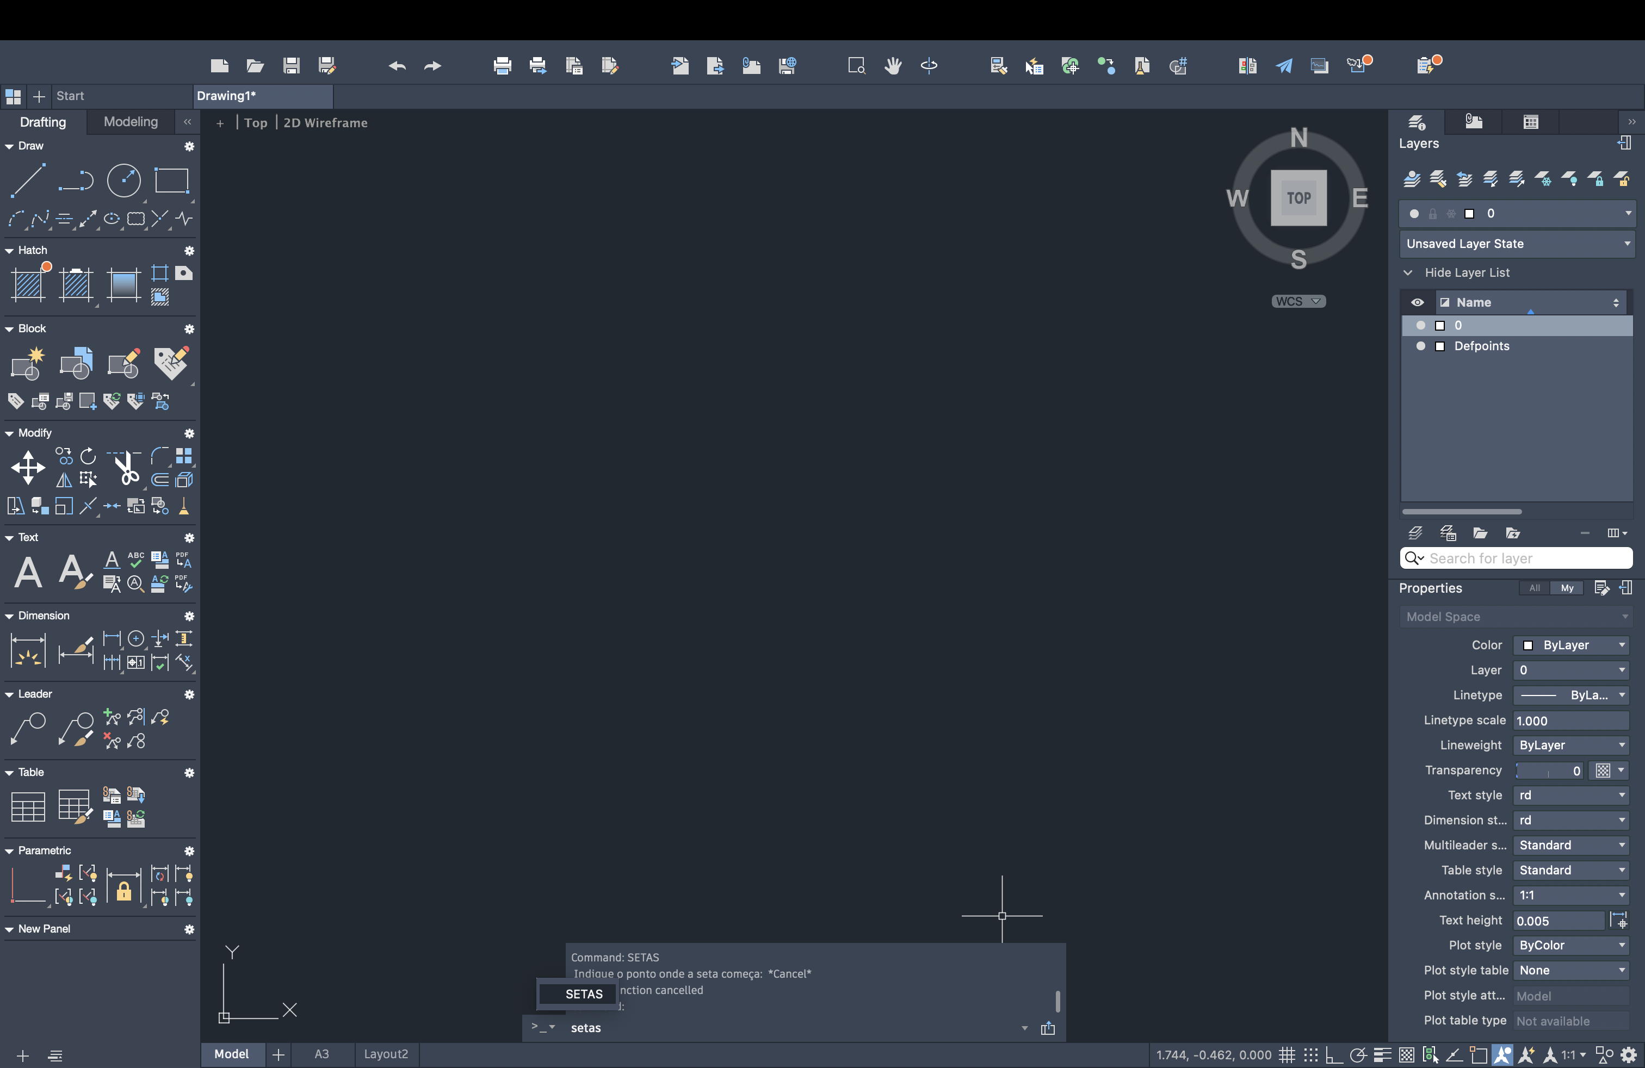Toggle grid display in status bar
The height and width of the screenshot is (1068, 1645).
pyautogui.click(x=1287, y=1055)
